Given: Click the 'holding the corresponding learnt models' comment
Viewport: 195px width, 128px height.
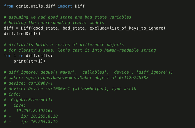Looking at the screenshot, I should point(54,23).
